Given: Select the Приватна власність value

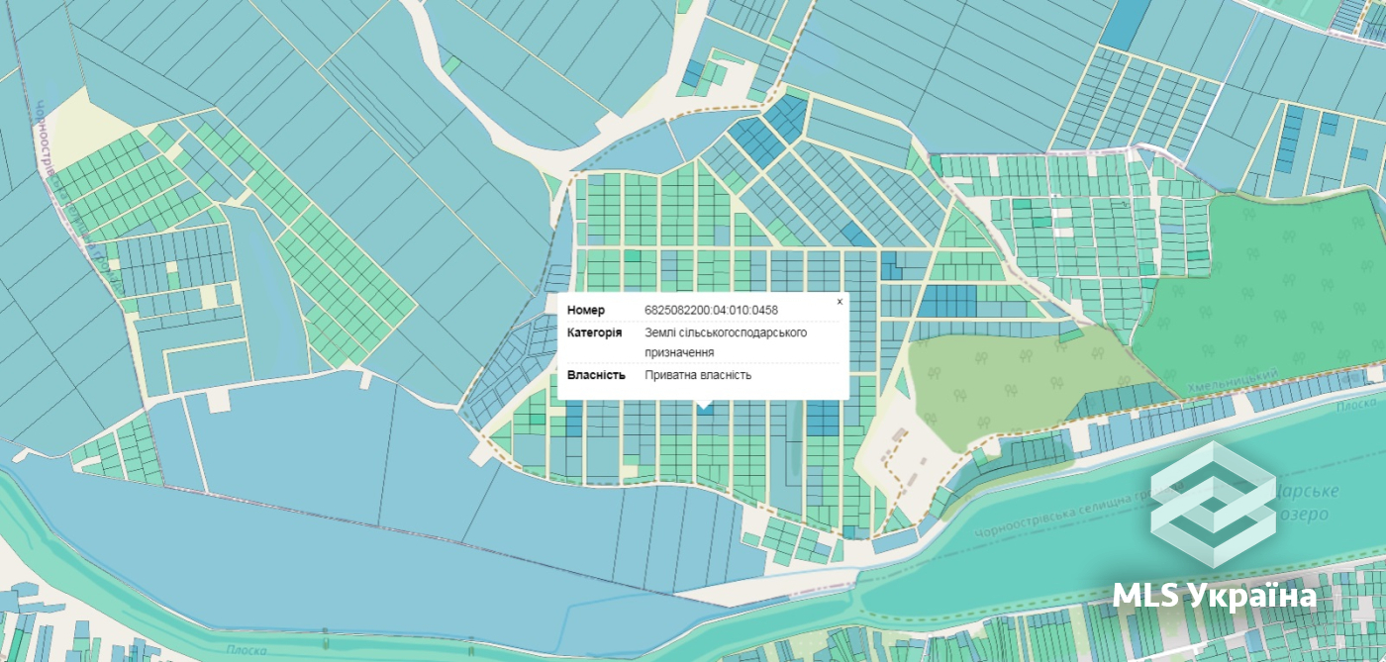Looking at the screenshot, I should tap(698, 375).
